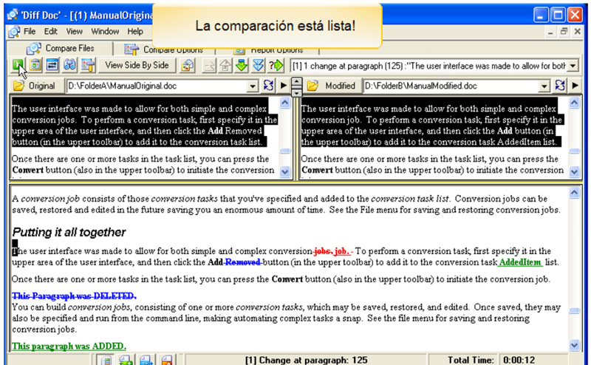Switch to the Compare Files tab
This screenshot has height=365, width=591.
61,48
